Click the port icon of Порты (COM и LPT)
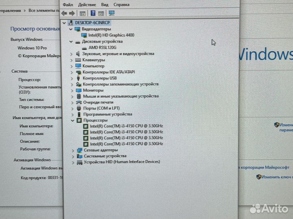Viewport: 293px width, 219px height. coord(79,108)
